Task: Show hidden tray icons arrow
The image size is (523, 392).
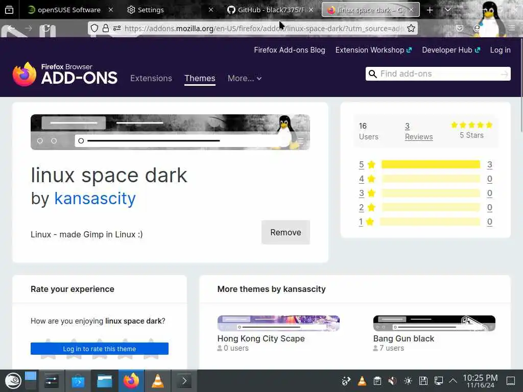Action: (453, 381)
